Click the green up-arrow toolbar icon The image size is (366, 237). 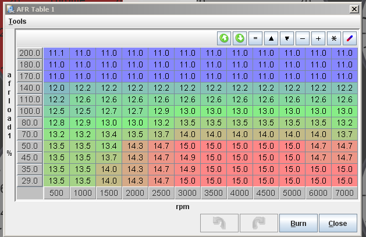point(224,38)
